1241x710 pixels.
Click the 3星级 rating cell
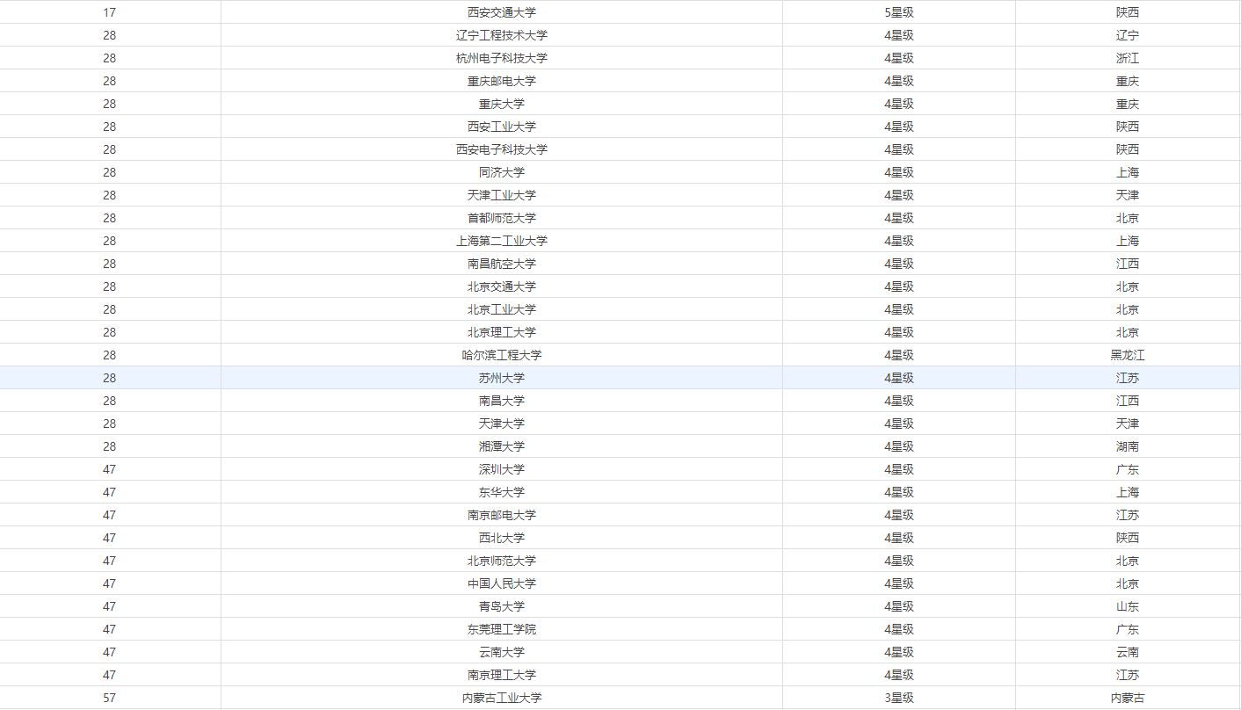point(899,698)
